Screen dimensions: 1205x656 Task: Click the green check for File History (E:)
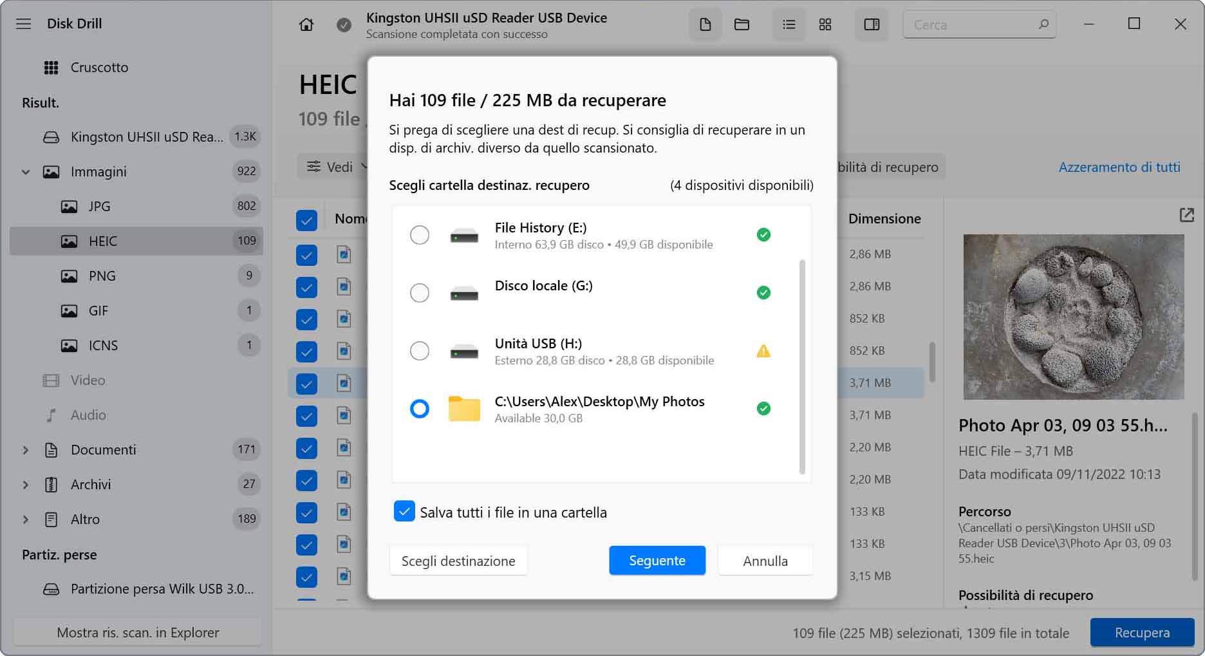pos(763,235)
